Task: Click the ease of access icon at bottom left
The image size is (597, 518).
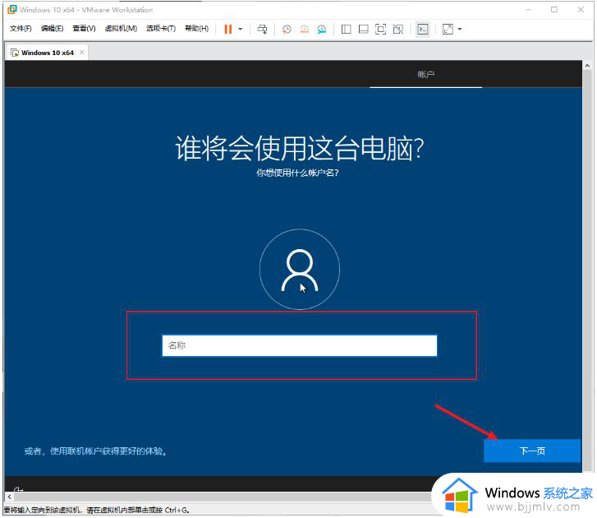Action: click(x=18, y=489)
